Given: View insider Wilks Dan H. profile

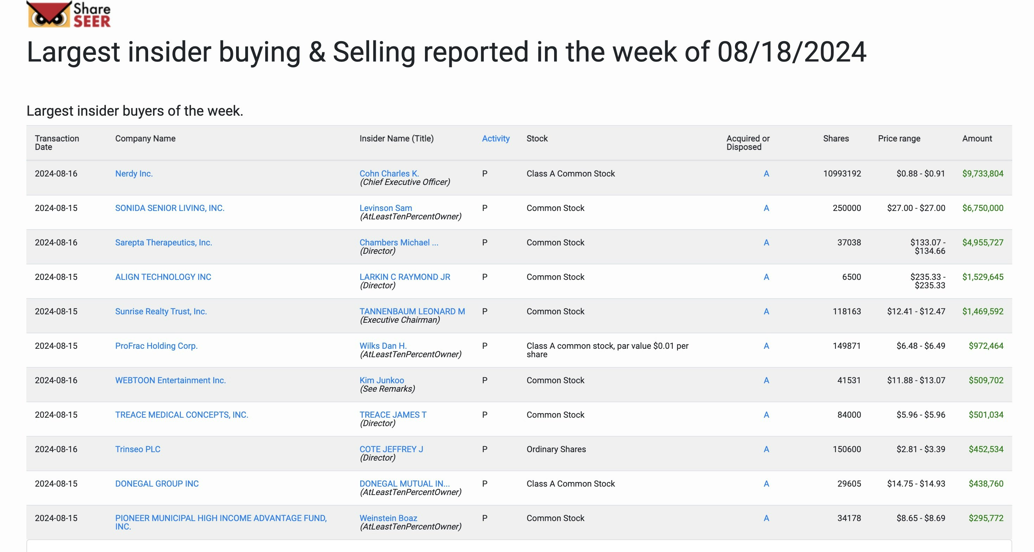Looking at the screenshot, I should 383,346.
